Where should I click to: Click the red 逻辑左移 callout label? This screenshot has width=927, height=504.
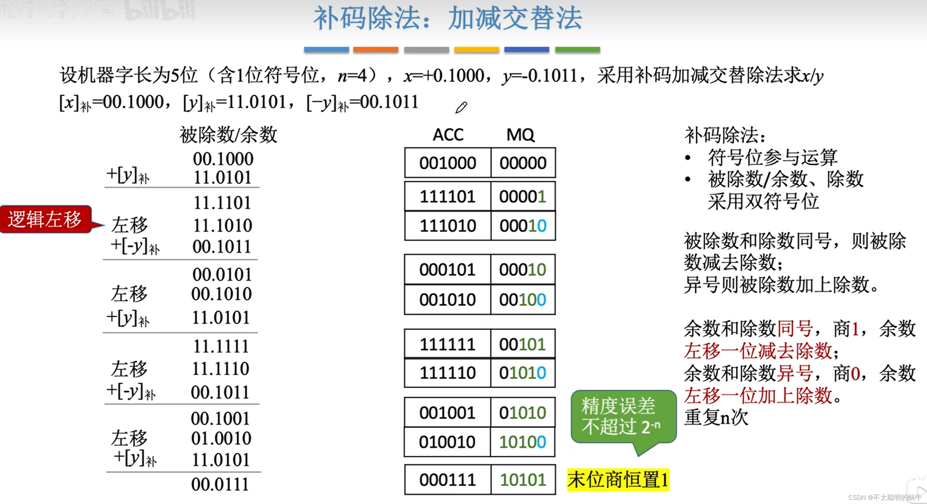[45, 219]
